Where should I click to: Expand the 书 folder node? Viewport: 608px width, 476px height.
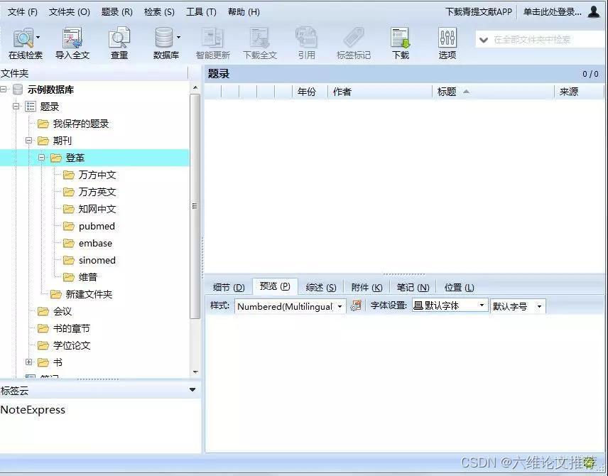click(28, 362)
